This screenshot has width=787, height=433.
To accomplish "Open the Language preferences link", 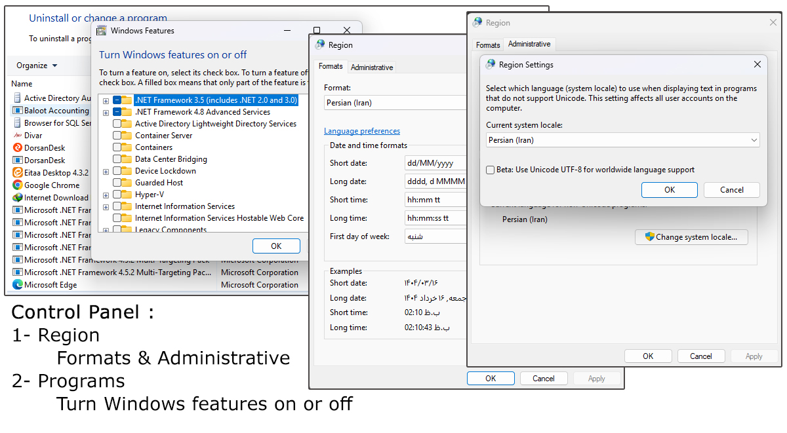I will click(362, 131).
